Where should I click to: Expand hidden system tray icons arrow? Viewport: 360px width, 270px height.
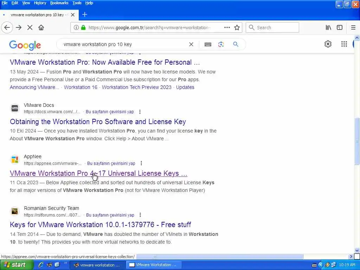[321, 265]
